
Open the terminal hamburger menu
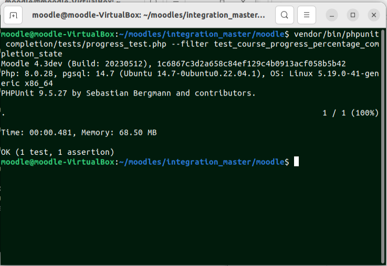[307, 15]
